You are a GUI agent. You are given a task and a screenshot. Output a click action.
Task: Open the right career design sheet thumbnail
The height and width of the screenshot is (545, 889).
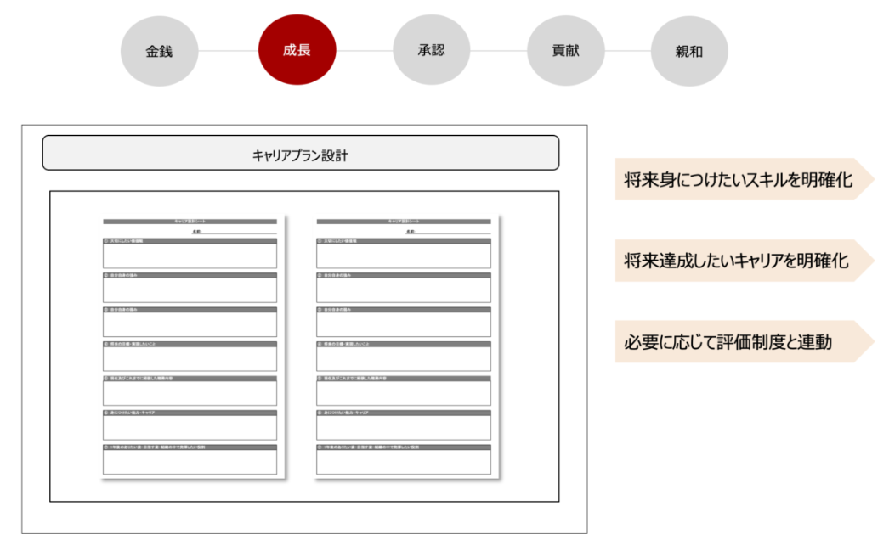pyautogui.click(x=406, y=346)
